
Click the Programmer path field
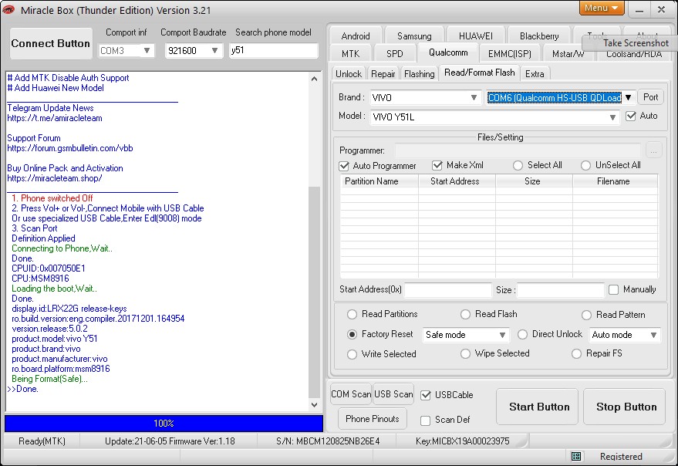click(518, 150)
